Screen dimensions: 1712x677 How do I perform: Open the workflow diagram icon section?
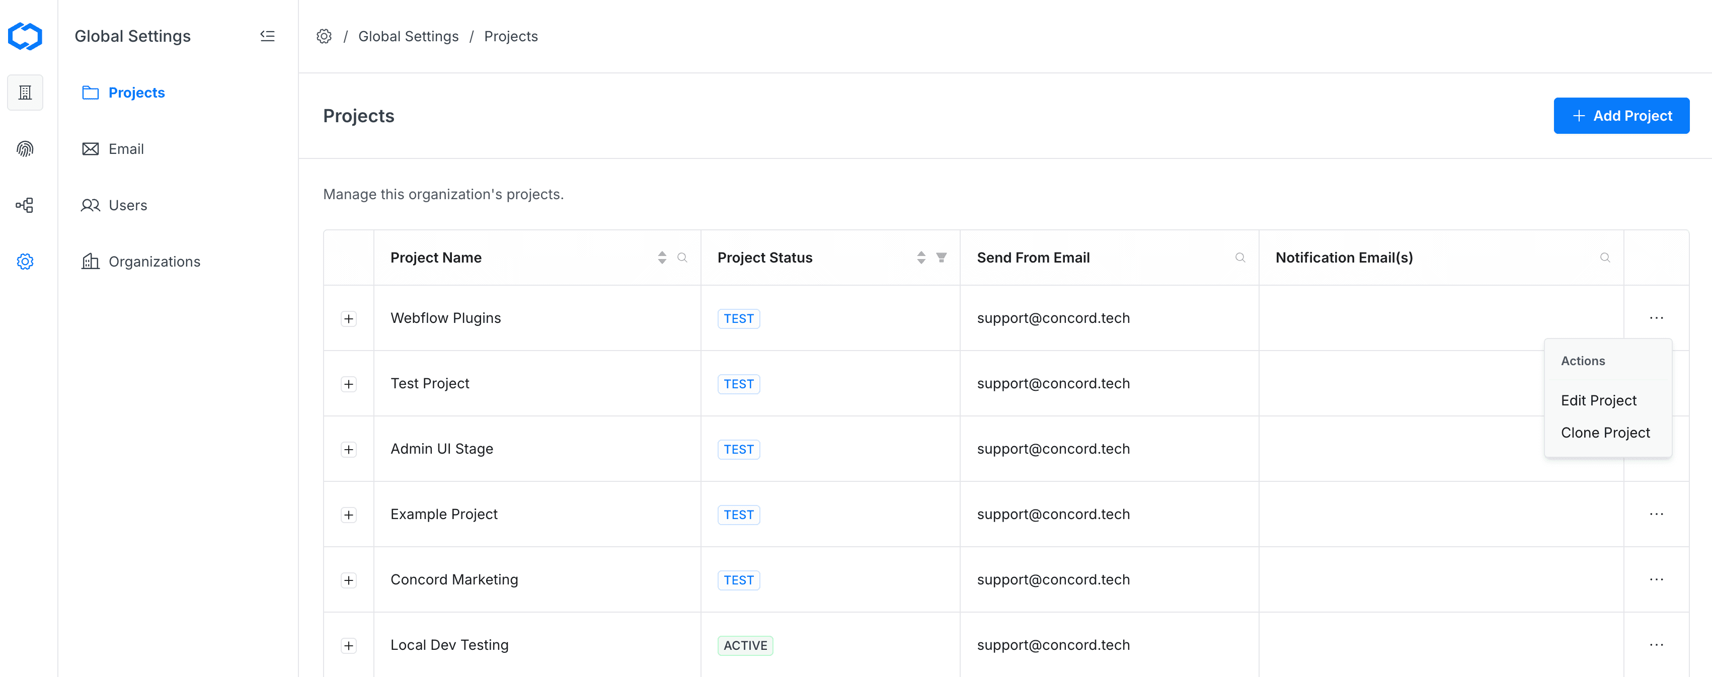click(x=25, y=205)
